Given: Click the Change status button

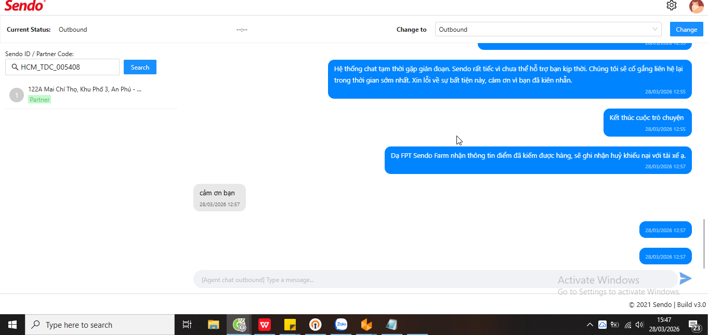Looking at the screenshot, I should pyautogui.click(x=686, y=30).
